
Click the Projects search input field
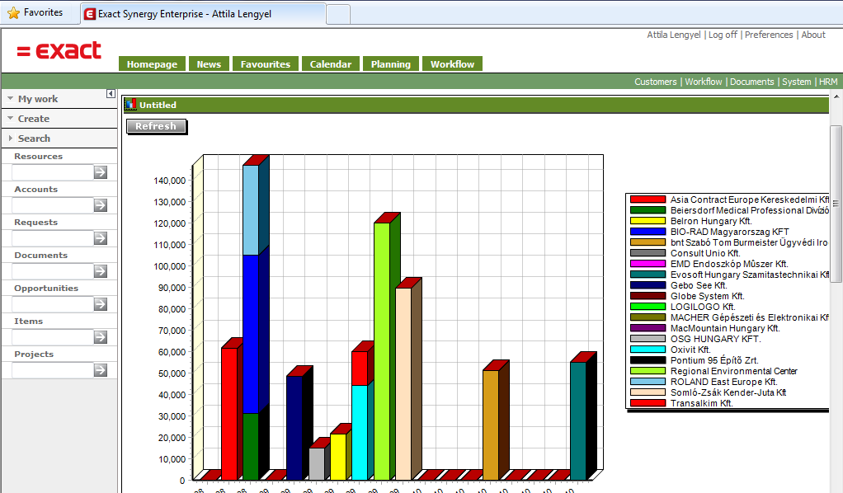click(53, 370)
